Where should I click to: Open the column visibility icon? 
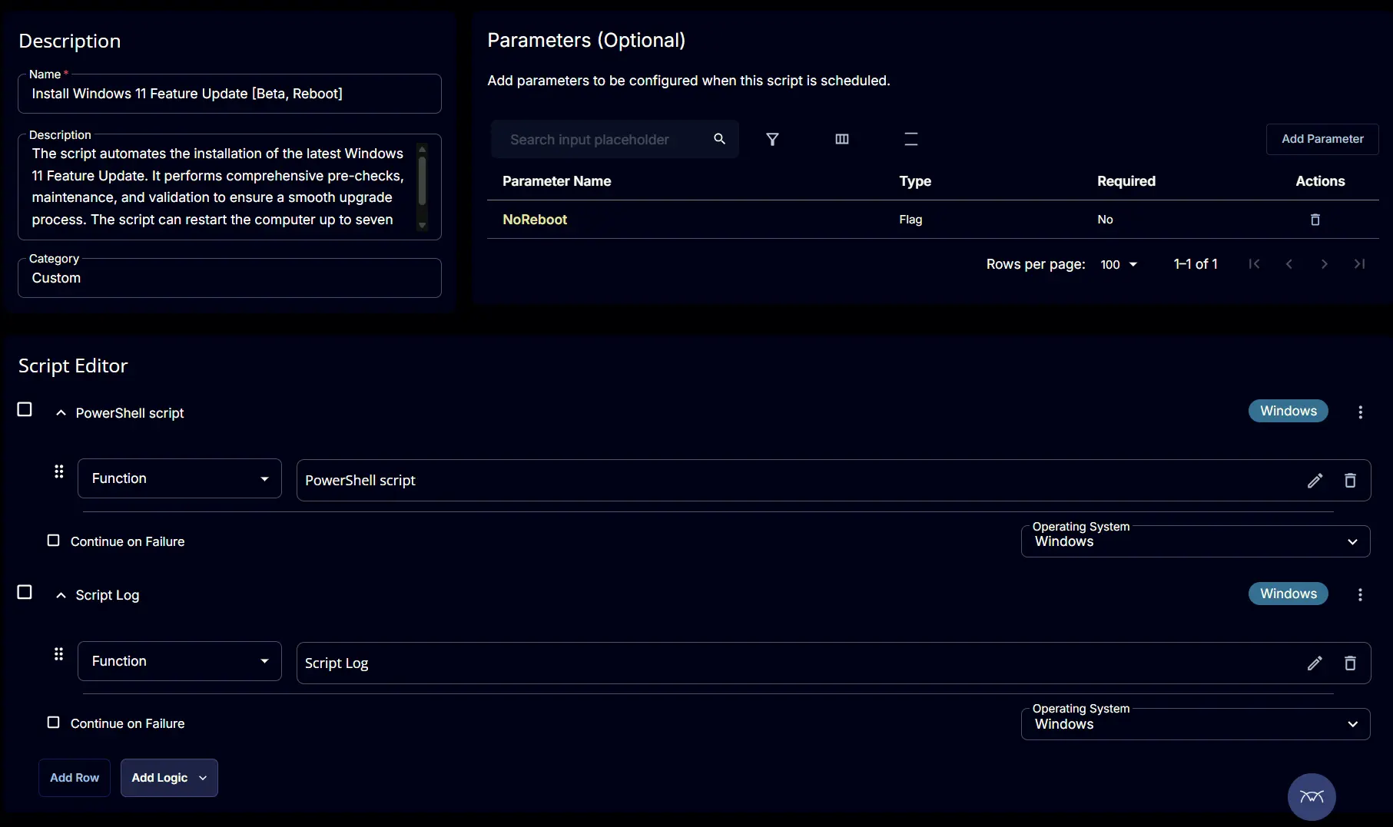pos(842,139)
